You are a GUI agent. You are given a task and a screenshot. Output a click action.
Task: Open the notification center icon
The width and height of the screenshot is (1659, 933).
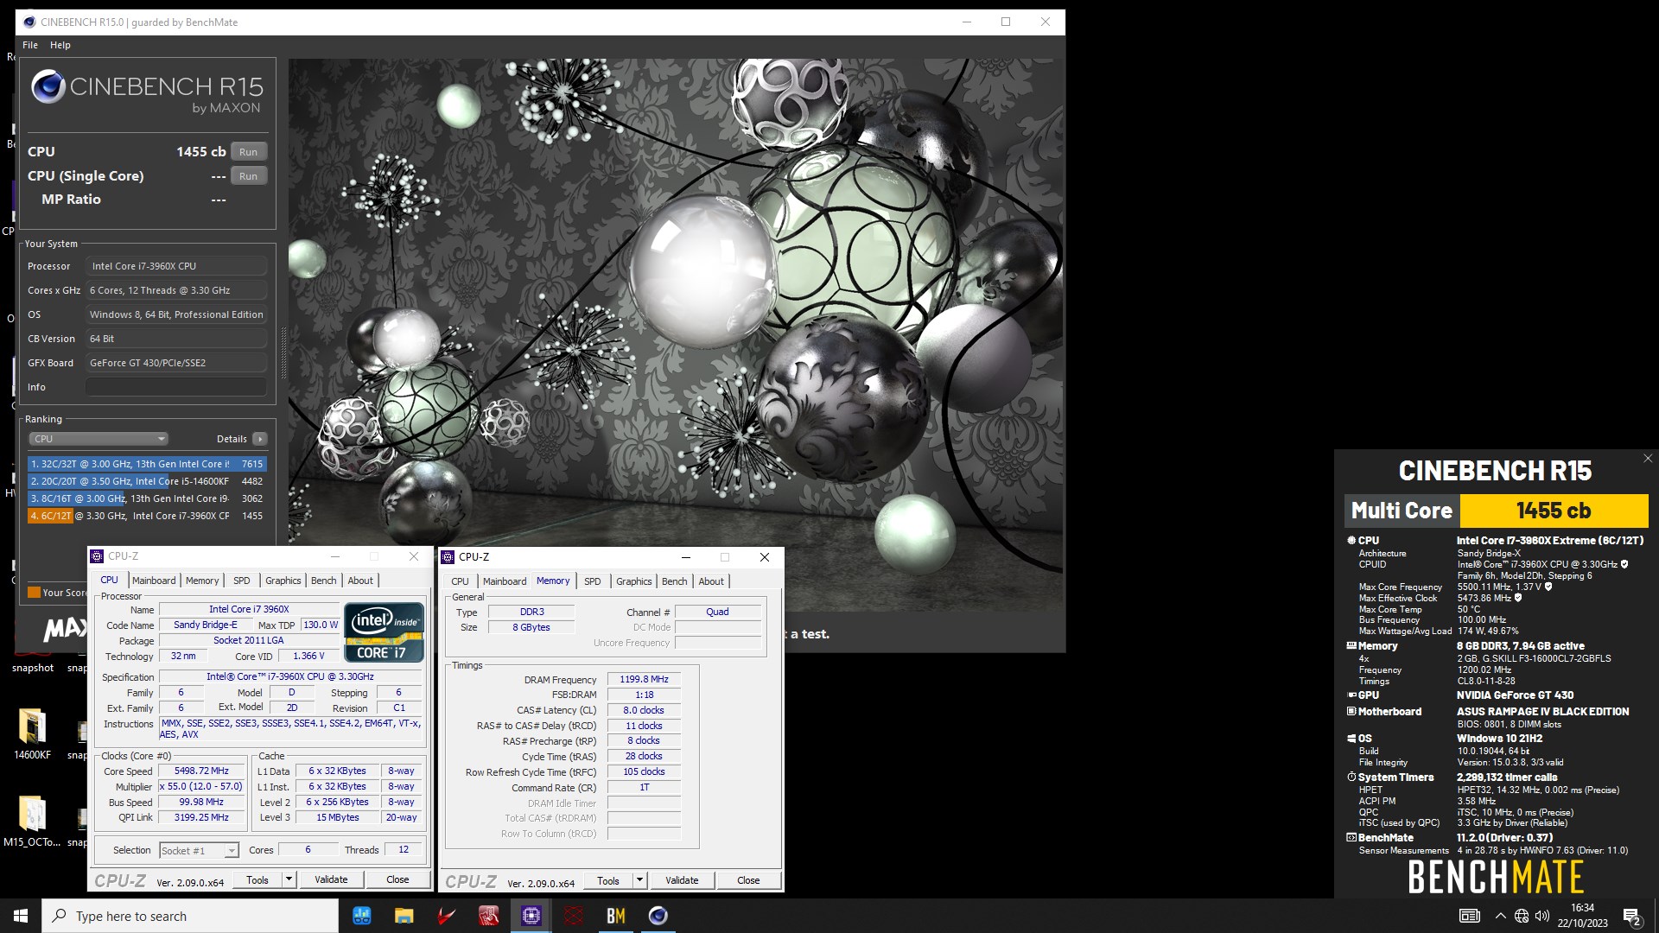pyautogui.click(x=1632, y=916)
